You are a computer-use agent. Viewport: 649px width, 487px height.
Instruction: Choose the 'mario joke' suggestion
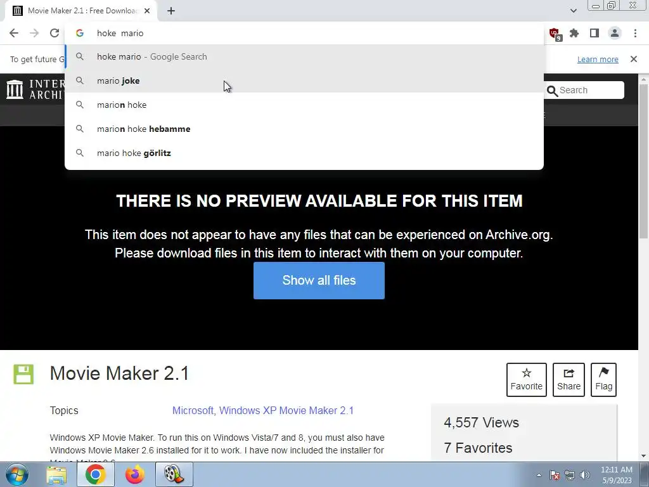coord(304,81)
